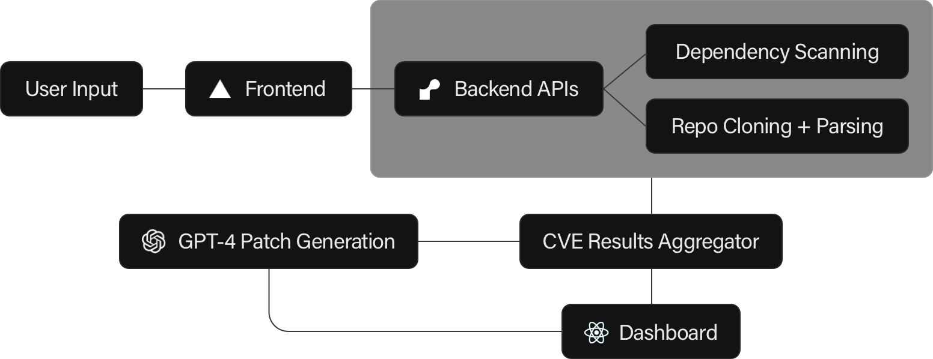
Task: Click the OpenAI logo beside GPT-4
Action: 153,241
